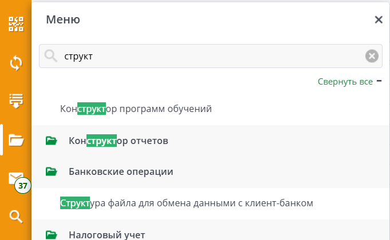Click the search magnifier inside field
The image size is (390, 240).
[x=51, y=56]
